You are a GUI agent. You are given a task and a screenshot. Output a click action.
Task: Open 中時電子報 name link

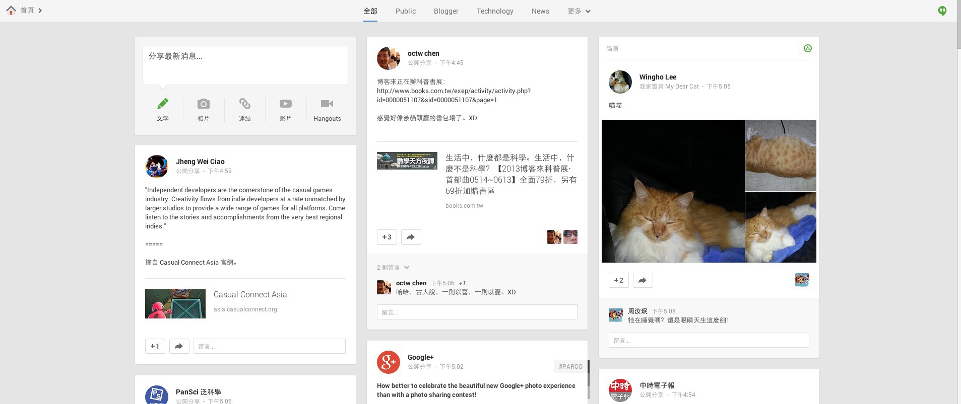coord(657,385)
